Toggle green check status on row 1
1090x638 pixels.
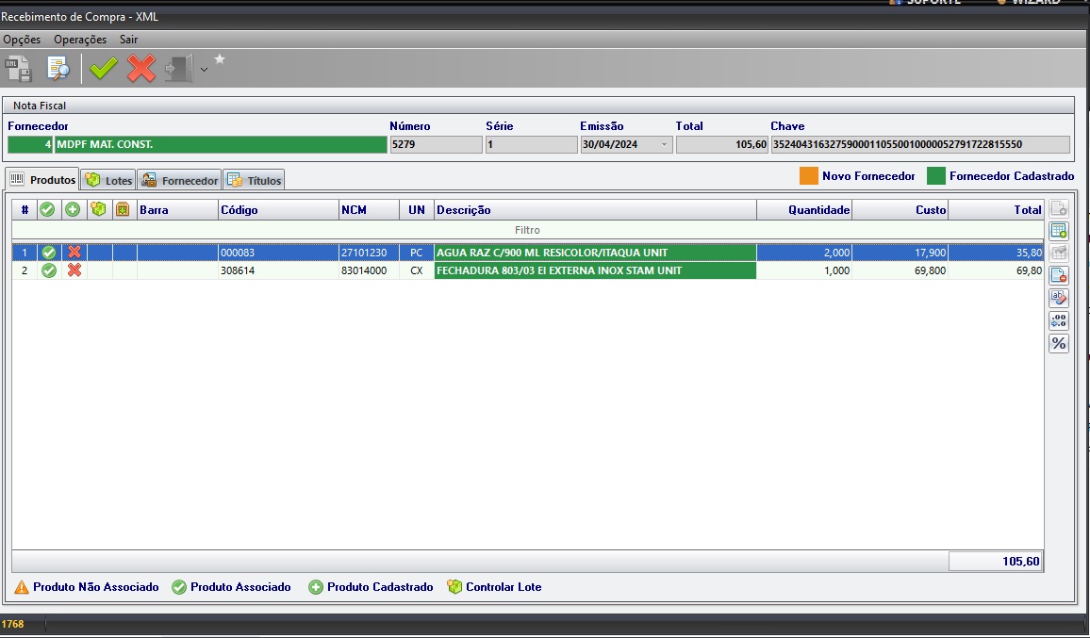click(x=49, y=253)
